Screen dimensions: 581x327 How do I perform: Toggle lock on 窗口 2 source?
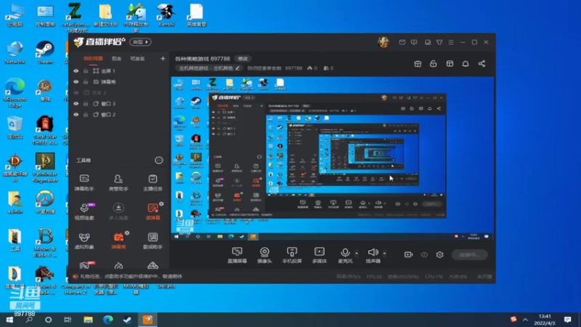click(86, 115)
